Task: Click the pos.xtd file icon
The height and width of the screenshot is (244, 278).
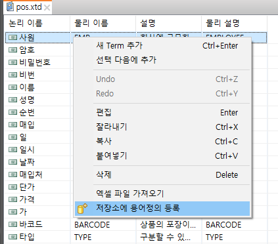Action: [x=10, y=7]
